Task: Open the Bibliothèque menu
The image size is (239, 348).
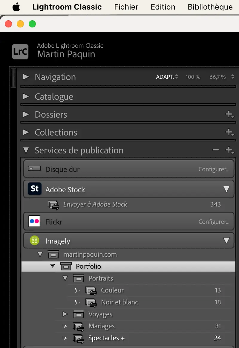Action: 210,7
